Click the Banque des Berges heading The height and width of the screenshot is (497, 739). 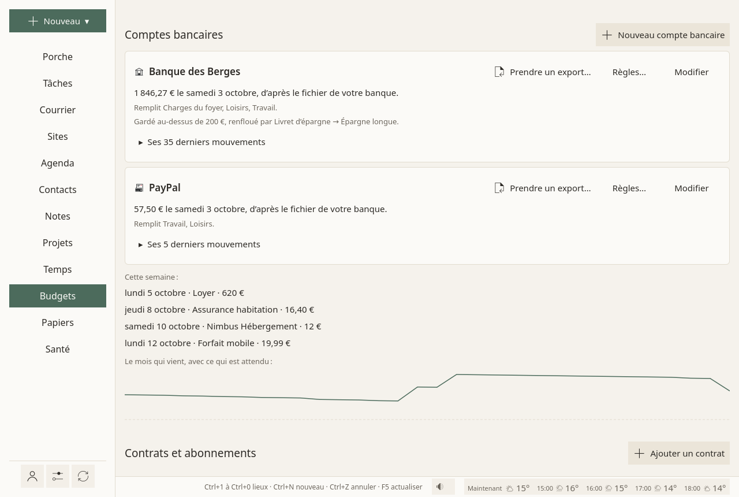point(195,72)
